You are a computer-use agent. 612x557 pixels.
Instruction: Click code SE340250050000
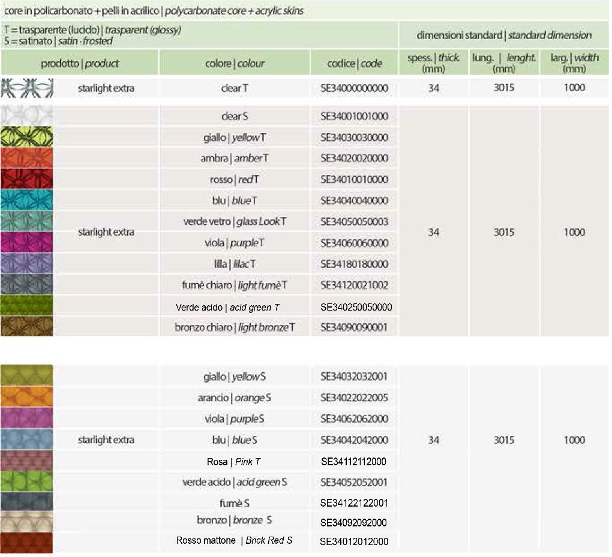pos(356,308)
